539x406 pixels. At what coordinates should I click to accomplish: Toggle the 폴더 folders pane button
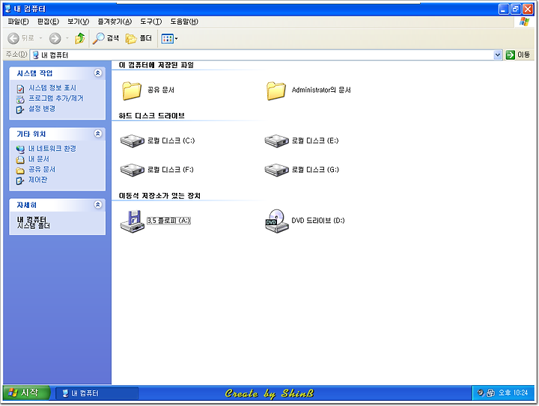click(x=138, y=38)
